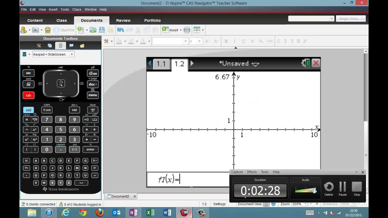Open Content Explorer folder icon in toolbox
Screen dimensions: 388x218
click(82, 46)
